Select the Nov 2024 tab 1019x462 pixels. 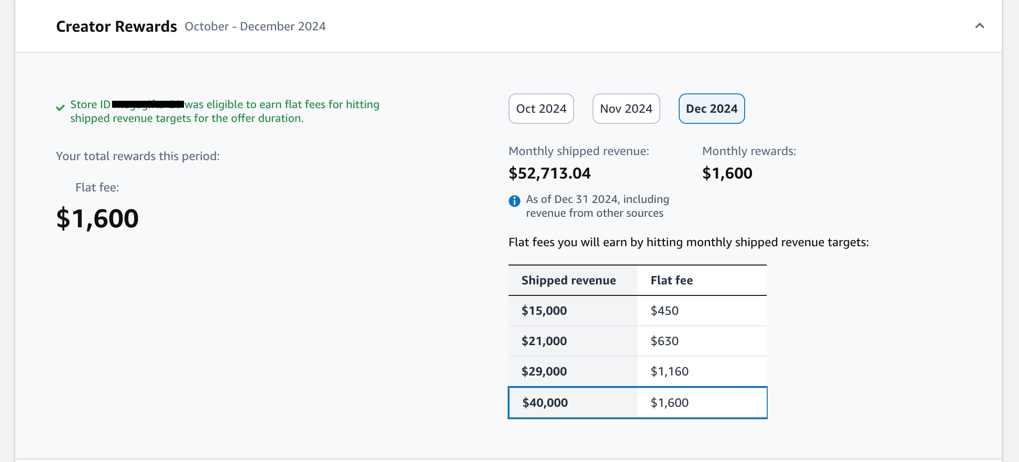[x=626, y=109]
